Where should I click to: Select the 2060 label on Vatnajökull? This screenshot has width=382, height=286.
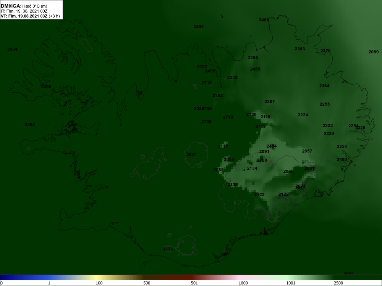click(x=288, y=172)
